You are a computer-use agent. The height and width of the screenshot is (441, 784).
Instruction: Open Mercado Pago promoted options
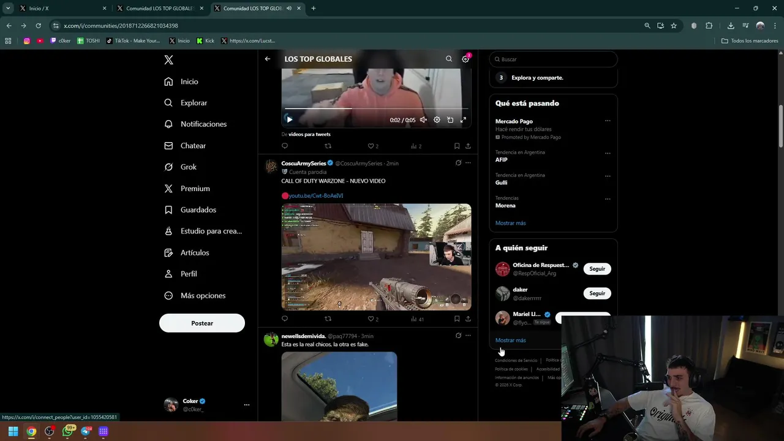(x=608, y=121)
